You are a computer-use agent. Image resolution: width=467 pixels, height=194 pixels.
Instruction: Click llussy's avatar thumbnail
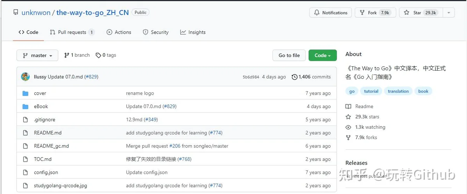(x=26, y=77)
